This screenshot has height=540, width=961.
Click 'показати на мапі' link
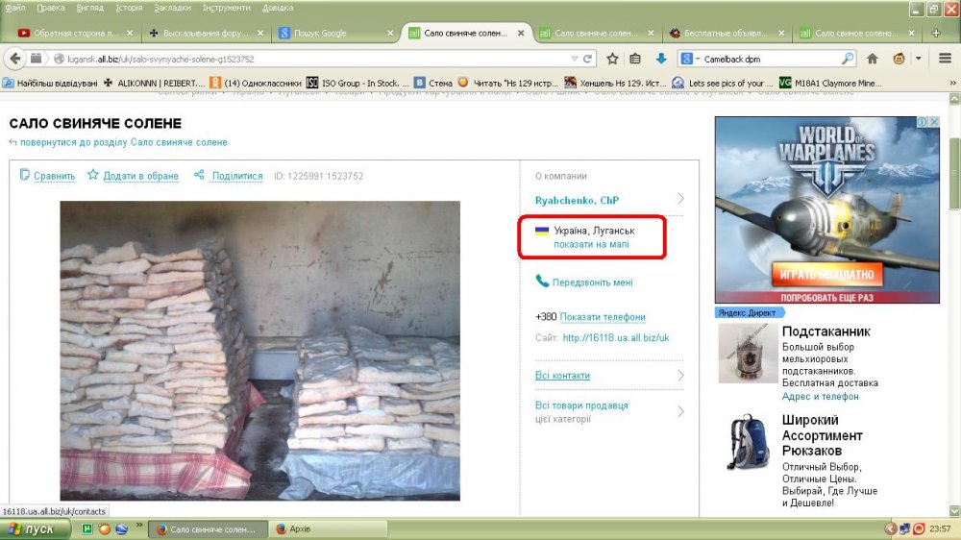(591, 244)
